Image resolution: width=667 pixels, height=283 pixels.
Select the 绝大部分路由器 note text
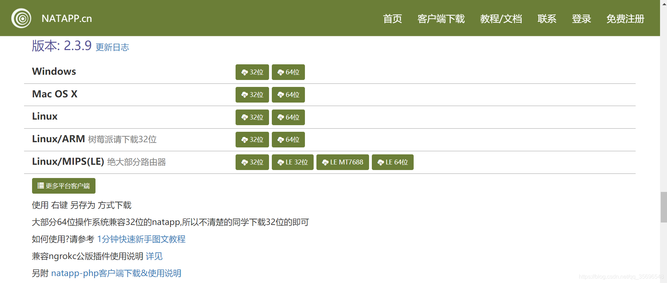click(x=137, y=162)
